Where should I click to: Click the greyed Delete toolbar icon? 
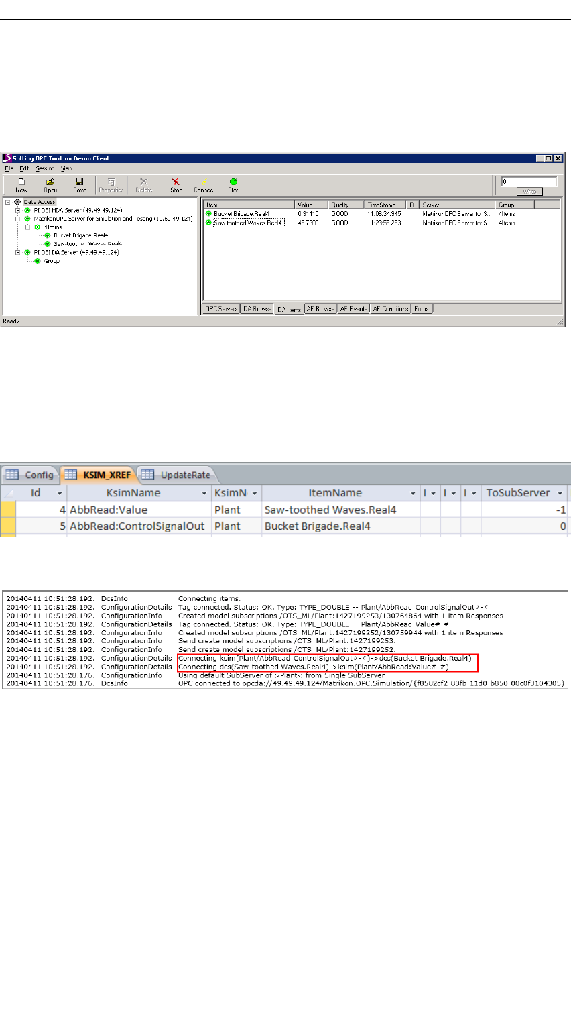coord(143,182)
